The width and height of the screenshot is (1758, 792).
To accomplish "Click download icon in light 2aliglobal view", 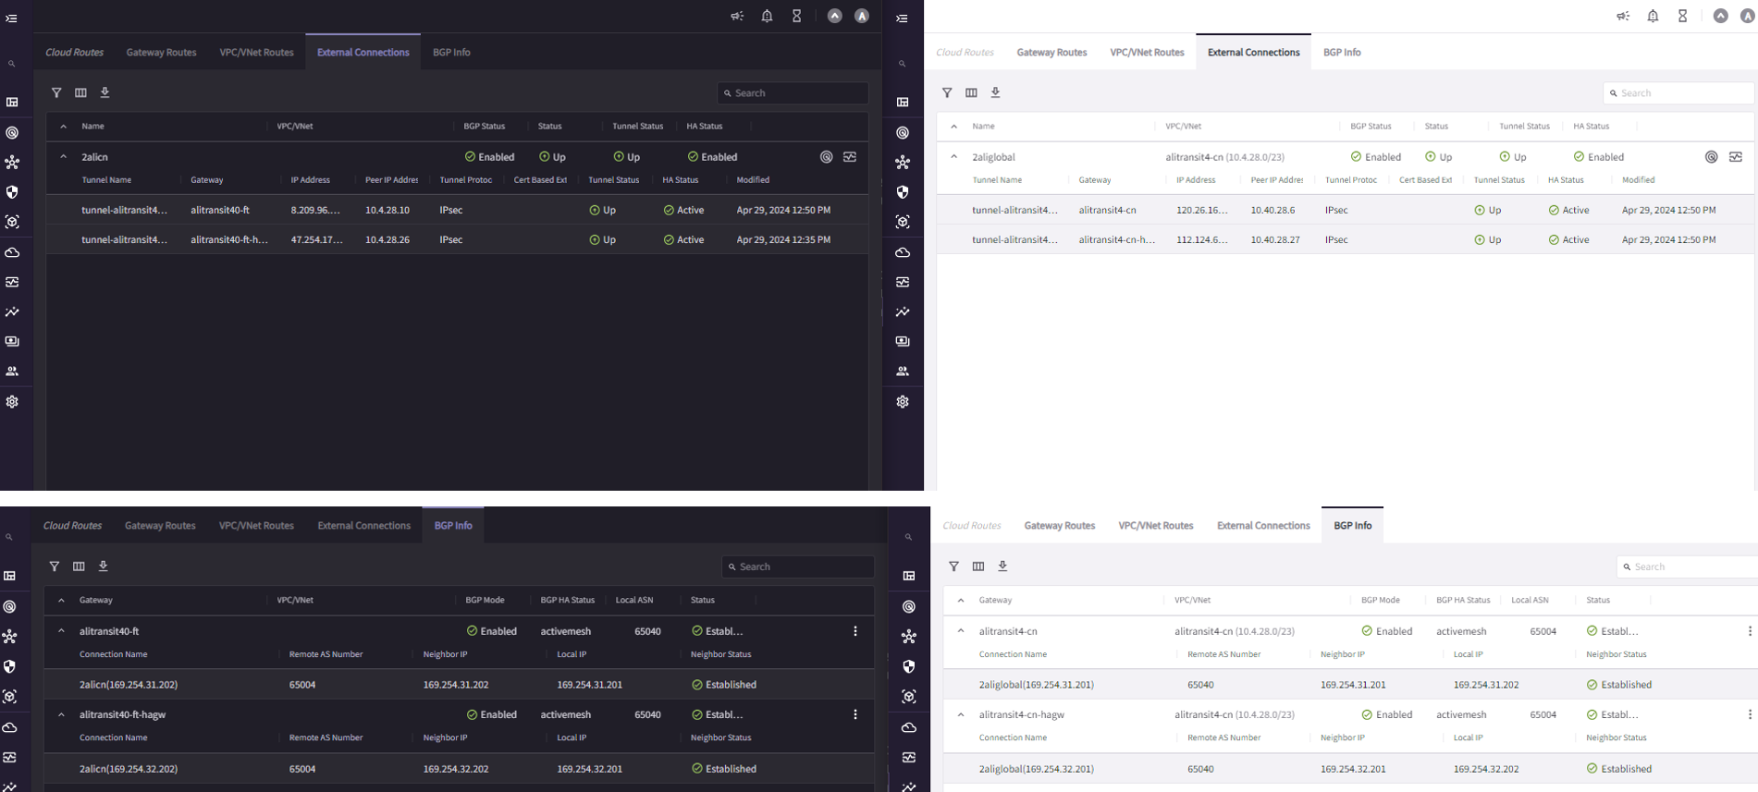I will (995, 92).
